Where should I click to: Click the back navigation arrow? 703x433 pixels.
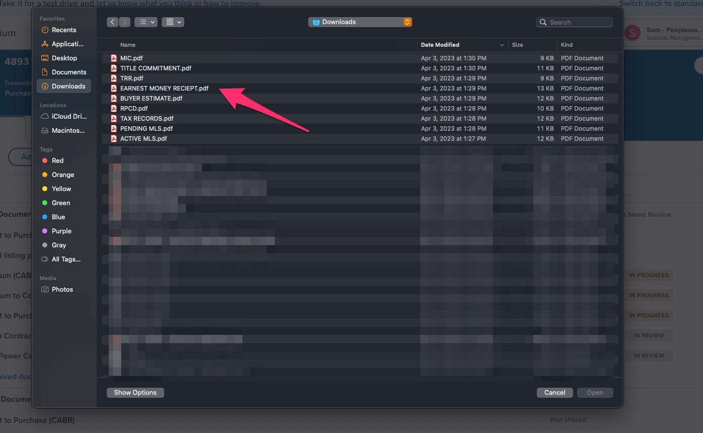(x=112, y=22)
